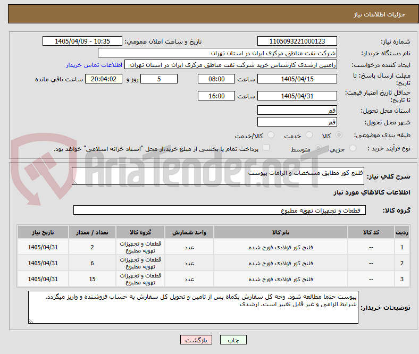Click the اطلاعات کالاهای مورد نیاز heading
The image size is (419, 354).
(372, 192)
